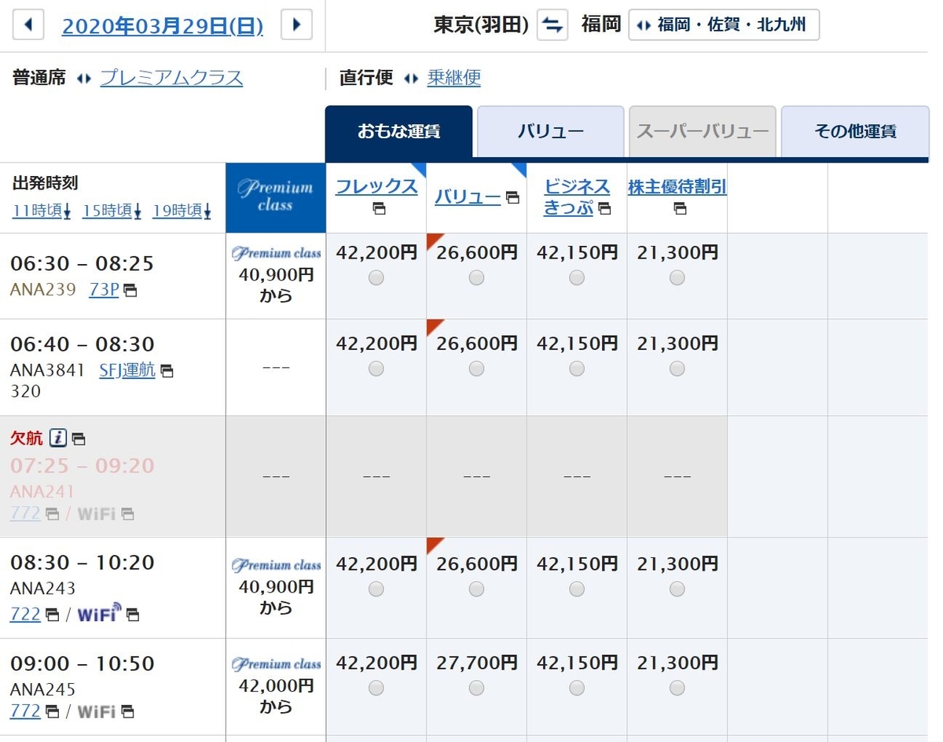Click WiFi logo on ANA243 flight
The height and width of the screenshot is (742, 943).
click(100, 612)
